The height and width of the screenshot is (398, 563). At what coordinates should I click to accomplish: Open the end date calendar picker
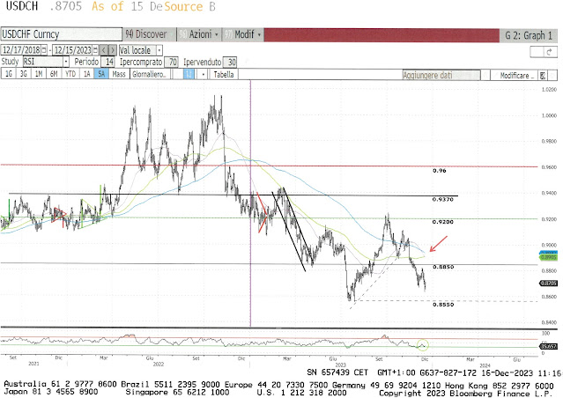pyautogui.click(x=95, y=50)
